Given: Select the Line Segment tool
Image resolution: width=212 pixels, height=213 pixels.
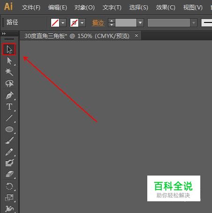Looking at the screenshot, I should [9, 118].
